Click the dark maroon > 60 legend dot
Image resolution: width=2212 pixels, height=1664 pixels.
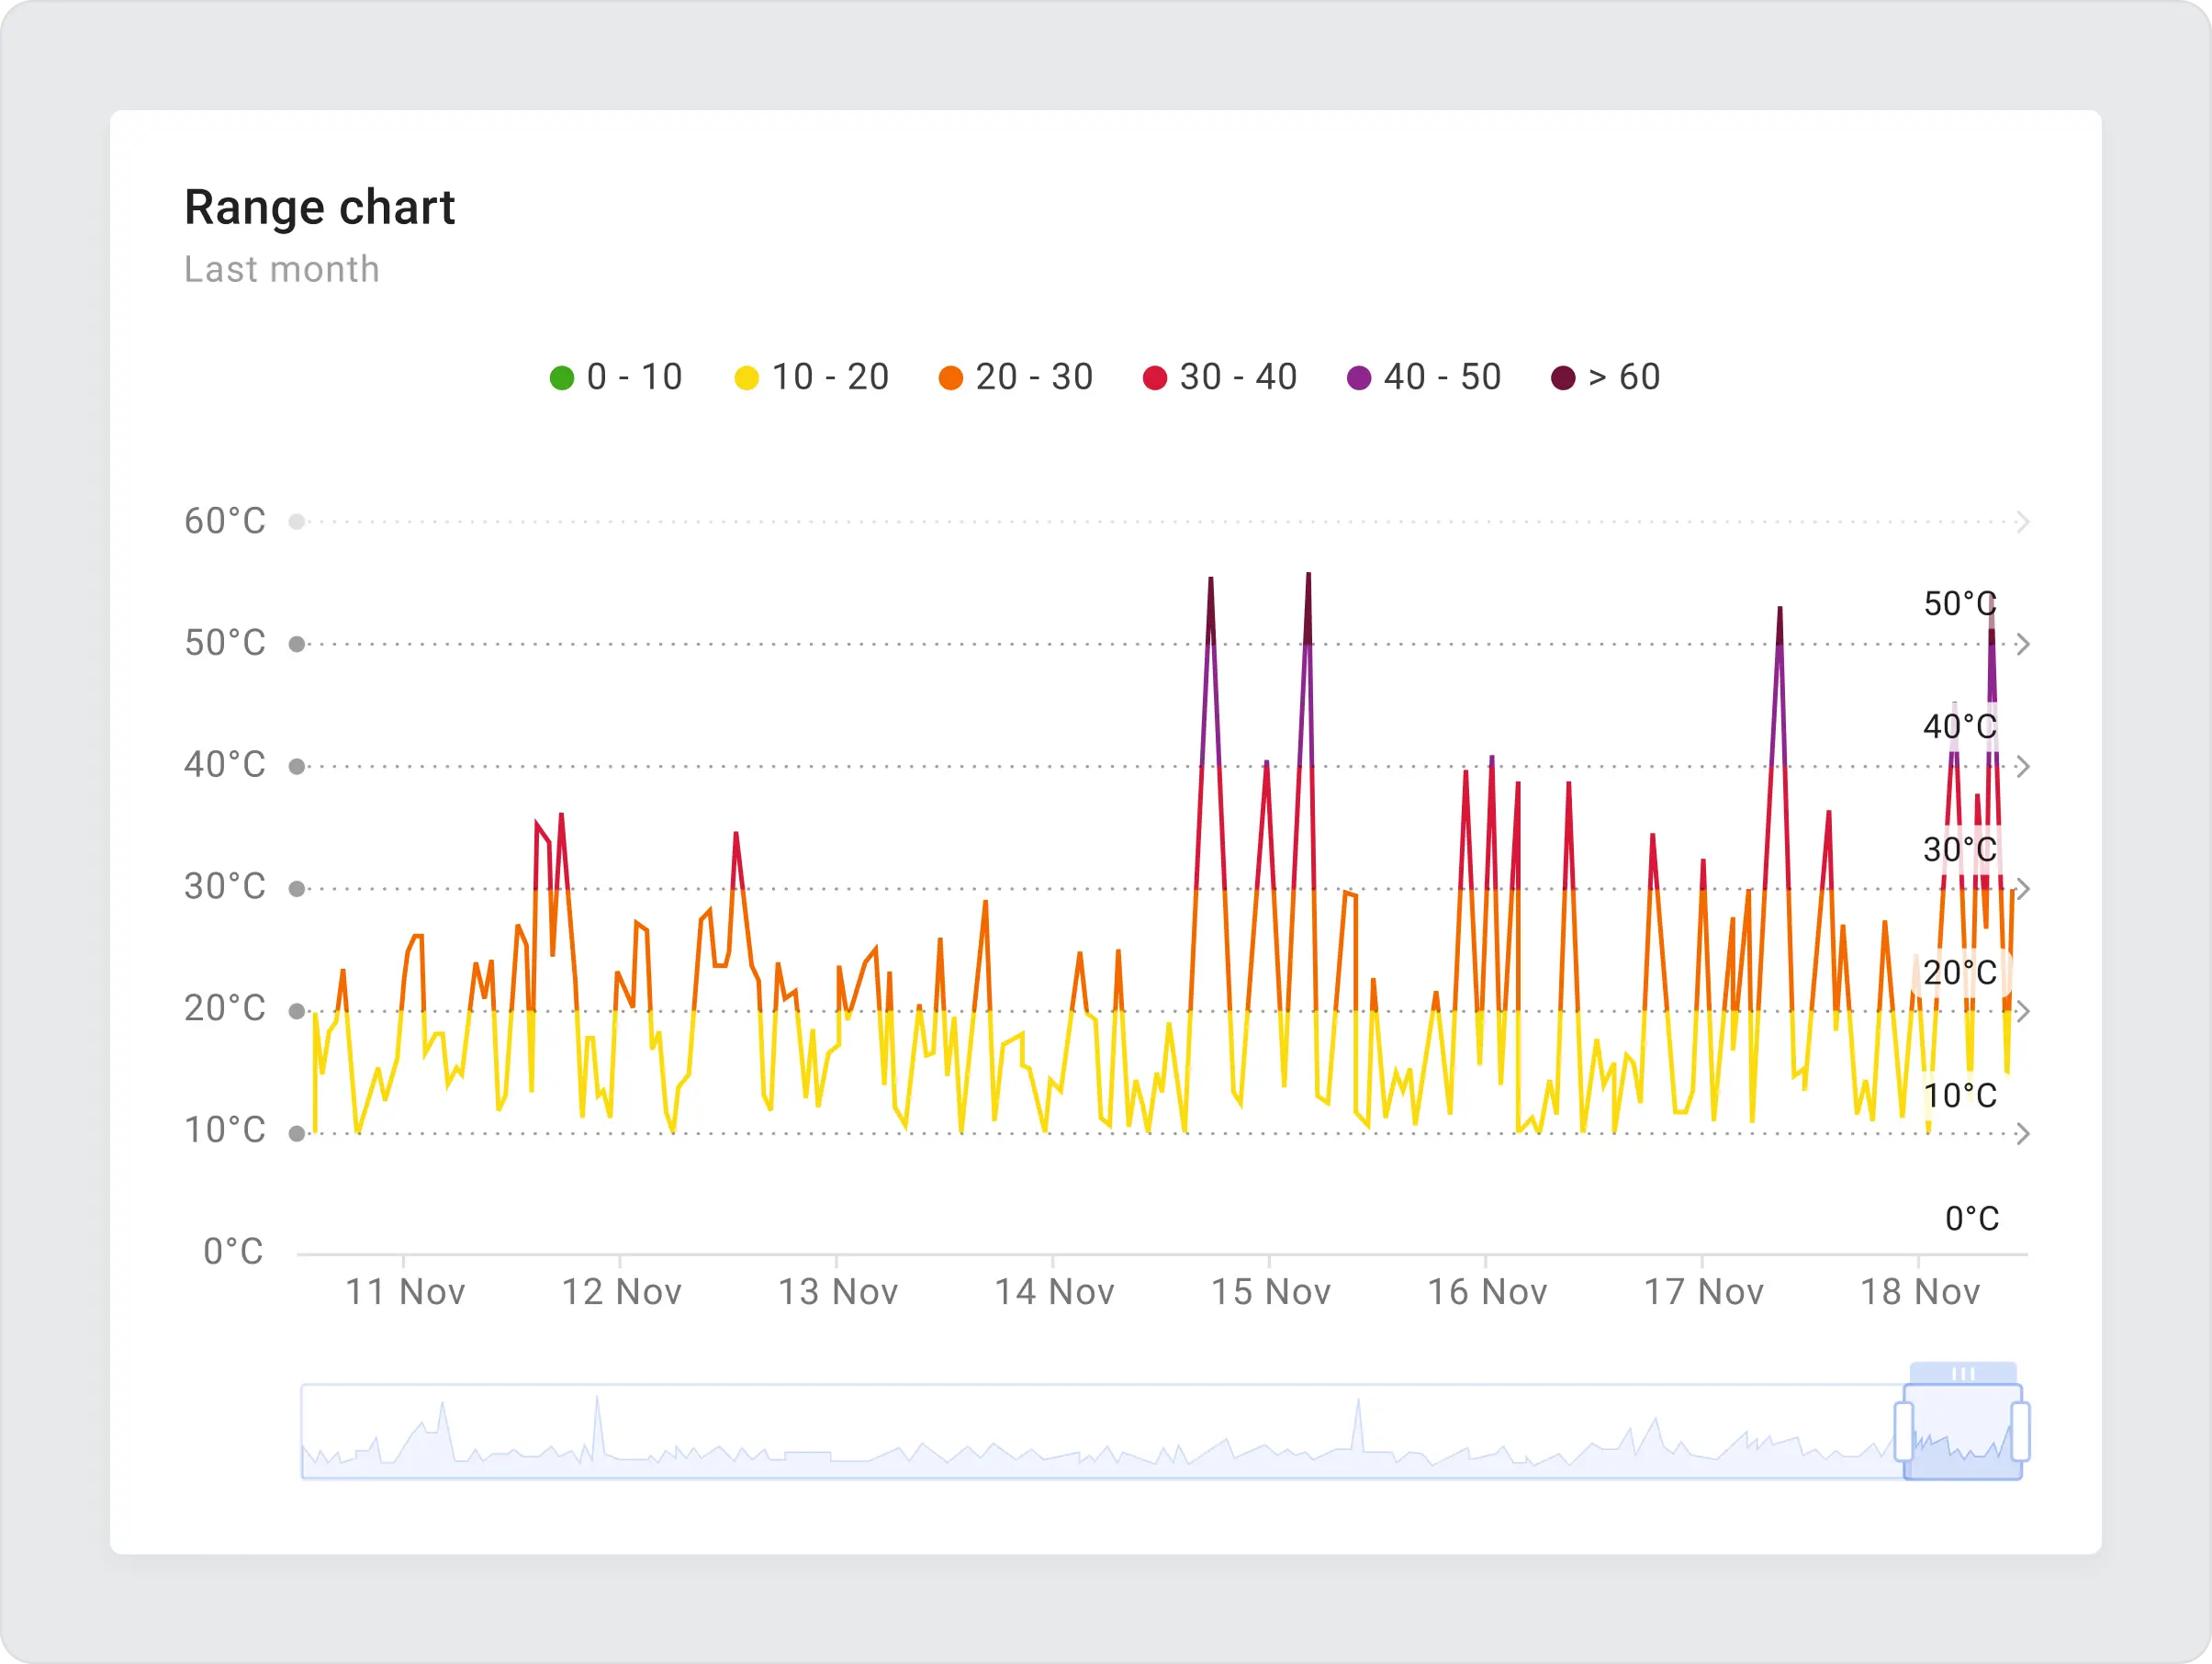(1562, 377)
